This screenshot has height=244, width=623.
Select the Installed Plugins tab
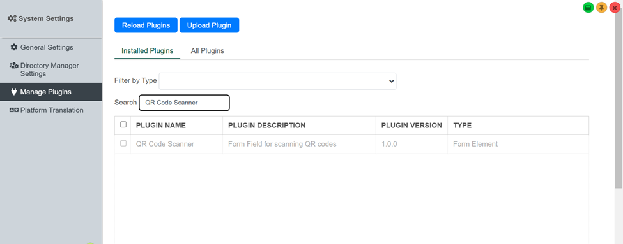(148, 51)
